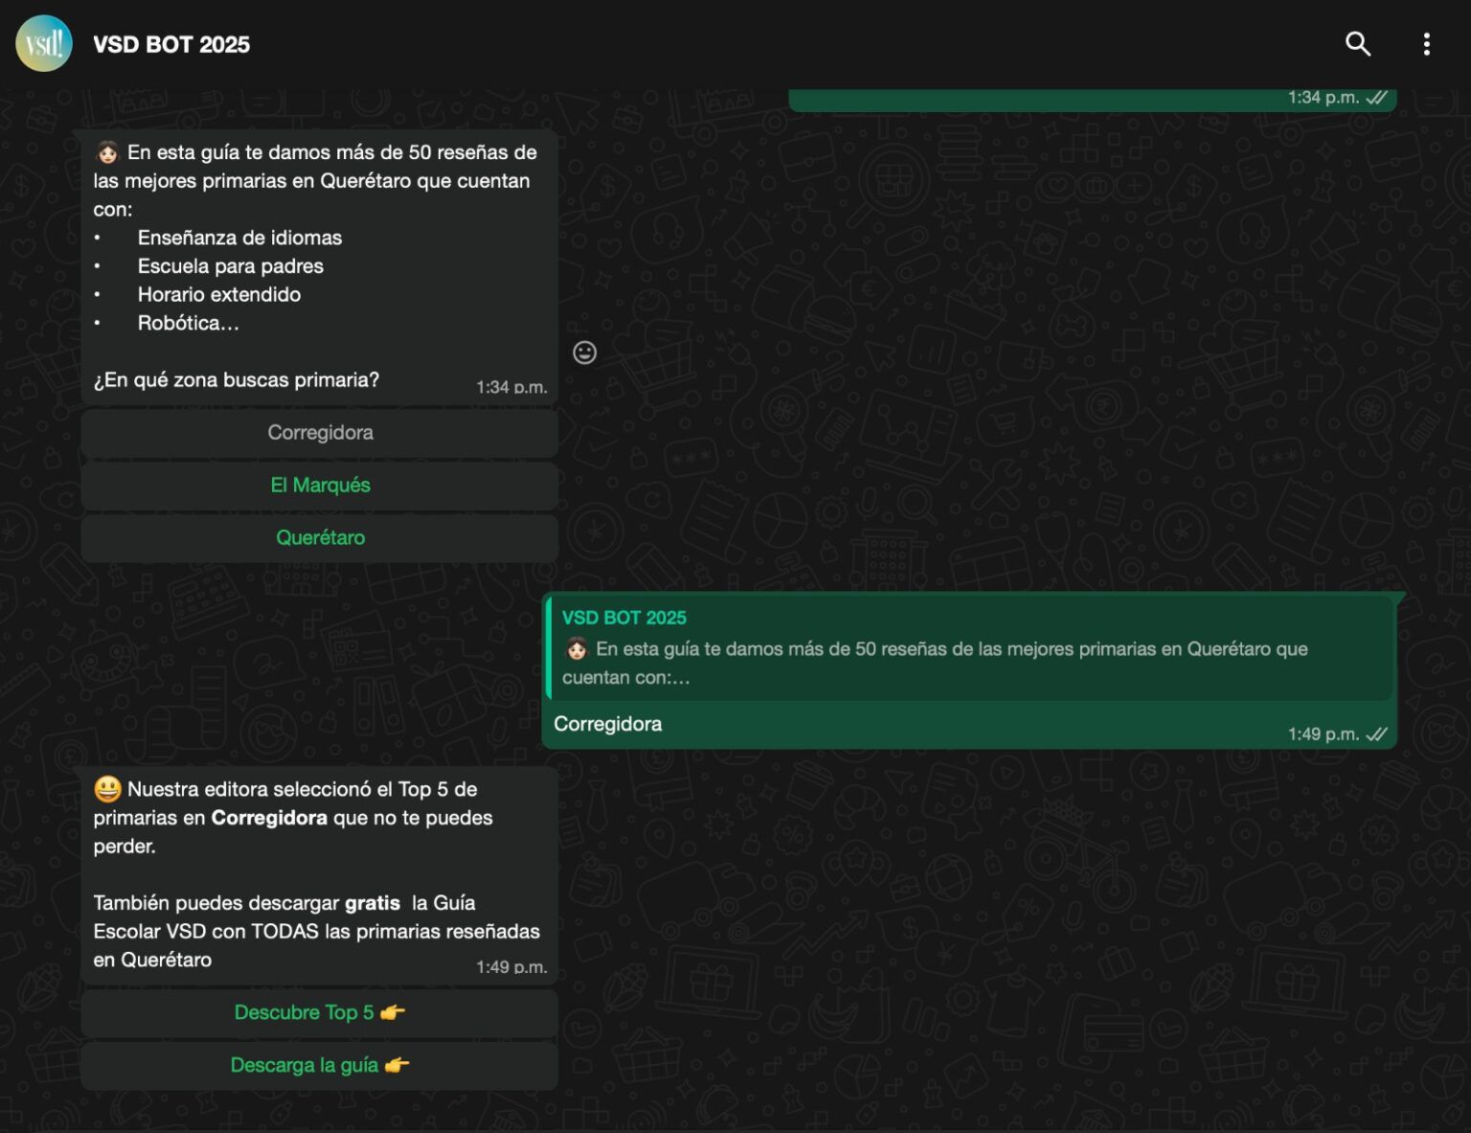
Task: Click the 'Enseñanza de idiomas' bullet line
Action: (x=239, y=238)
